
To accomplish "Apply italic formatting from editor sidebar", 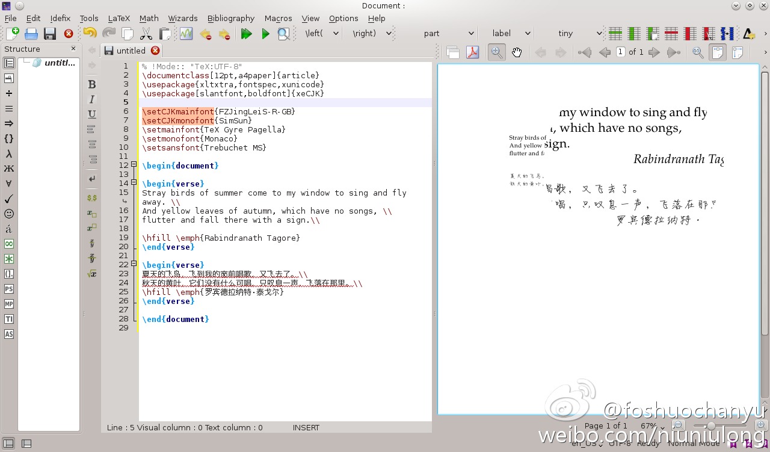I will (92, 99).
